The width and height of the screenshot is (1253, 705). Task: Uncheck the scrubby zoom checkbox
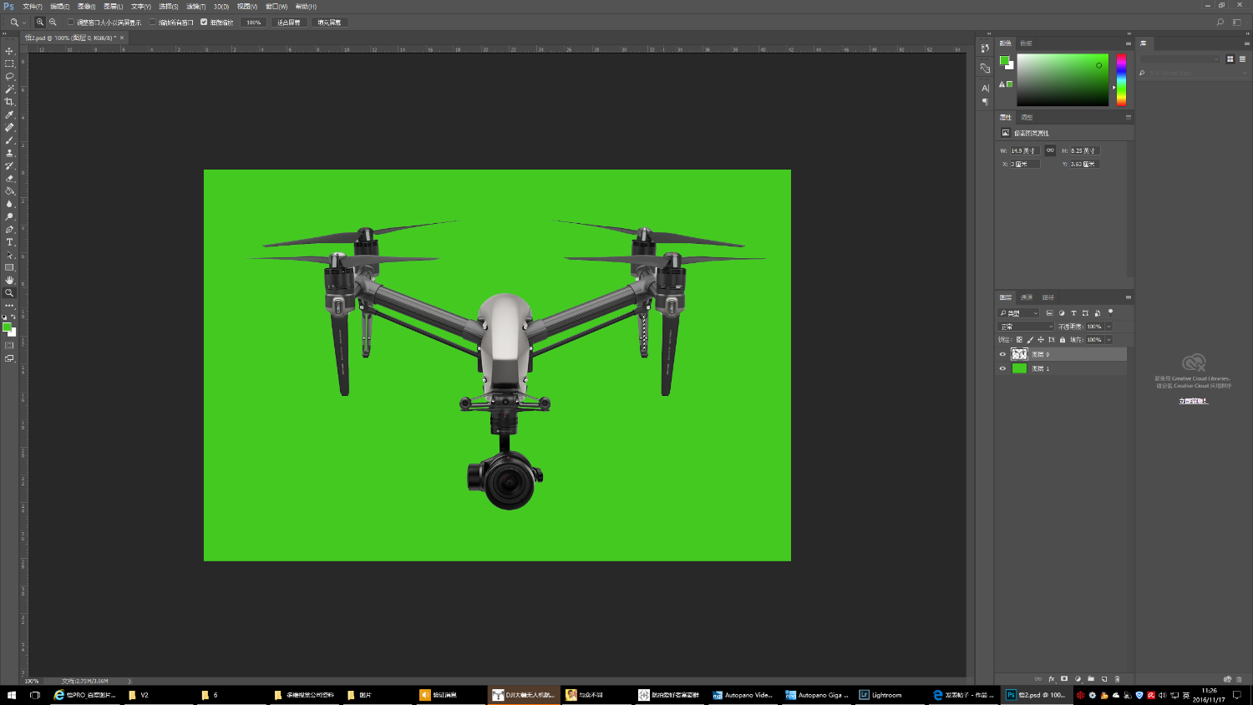click(204, 23)
